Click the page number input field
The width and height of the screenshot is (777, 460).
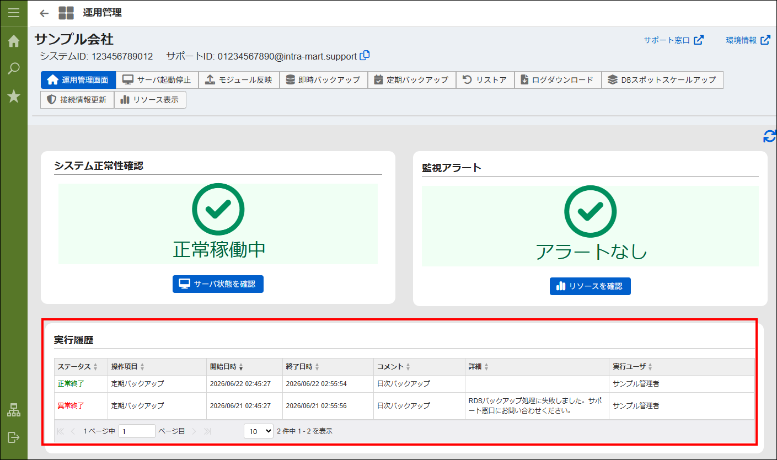click(x=137, y=431)
